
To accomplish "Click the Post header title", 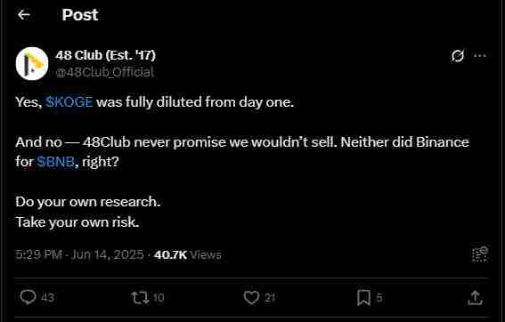I will point(80,15).
